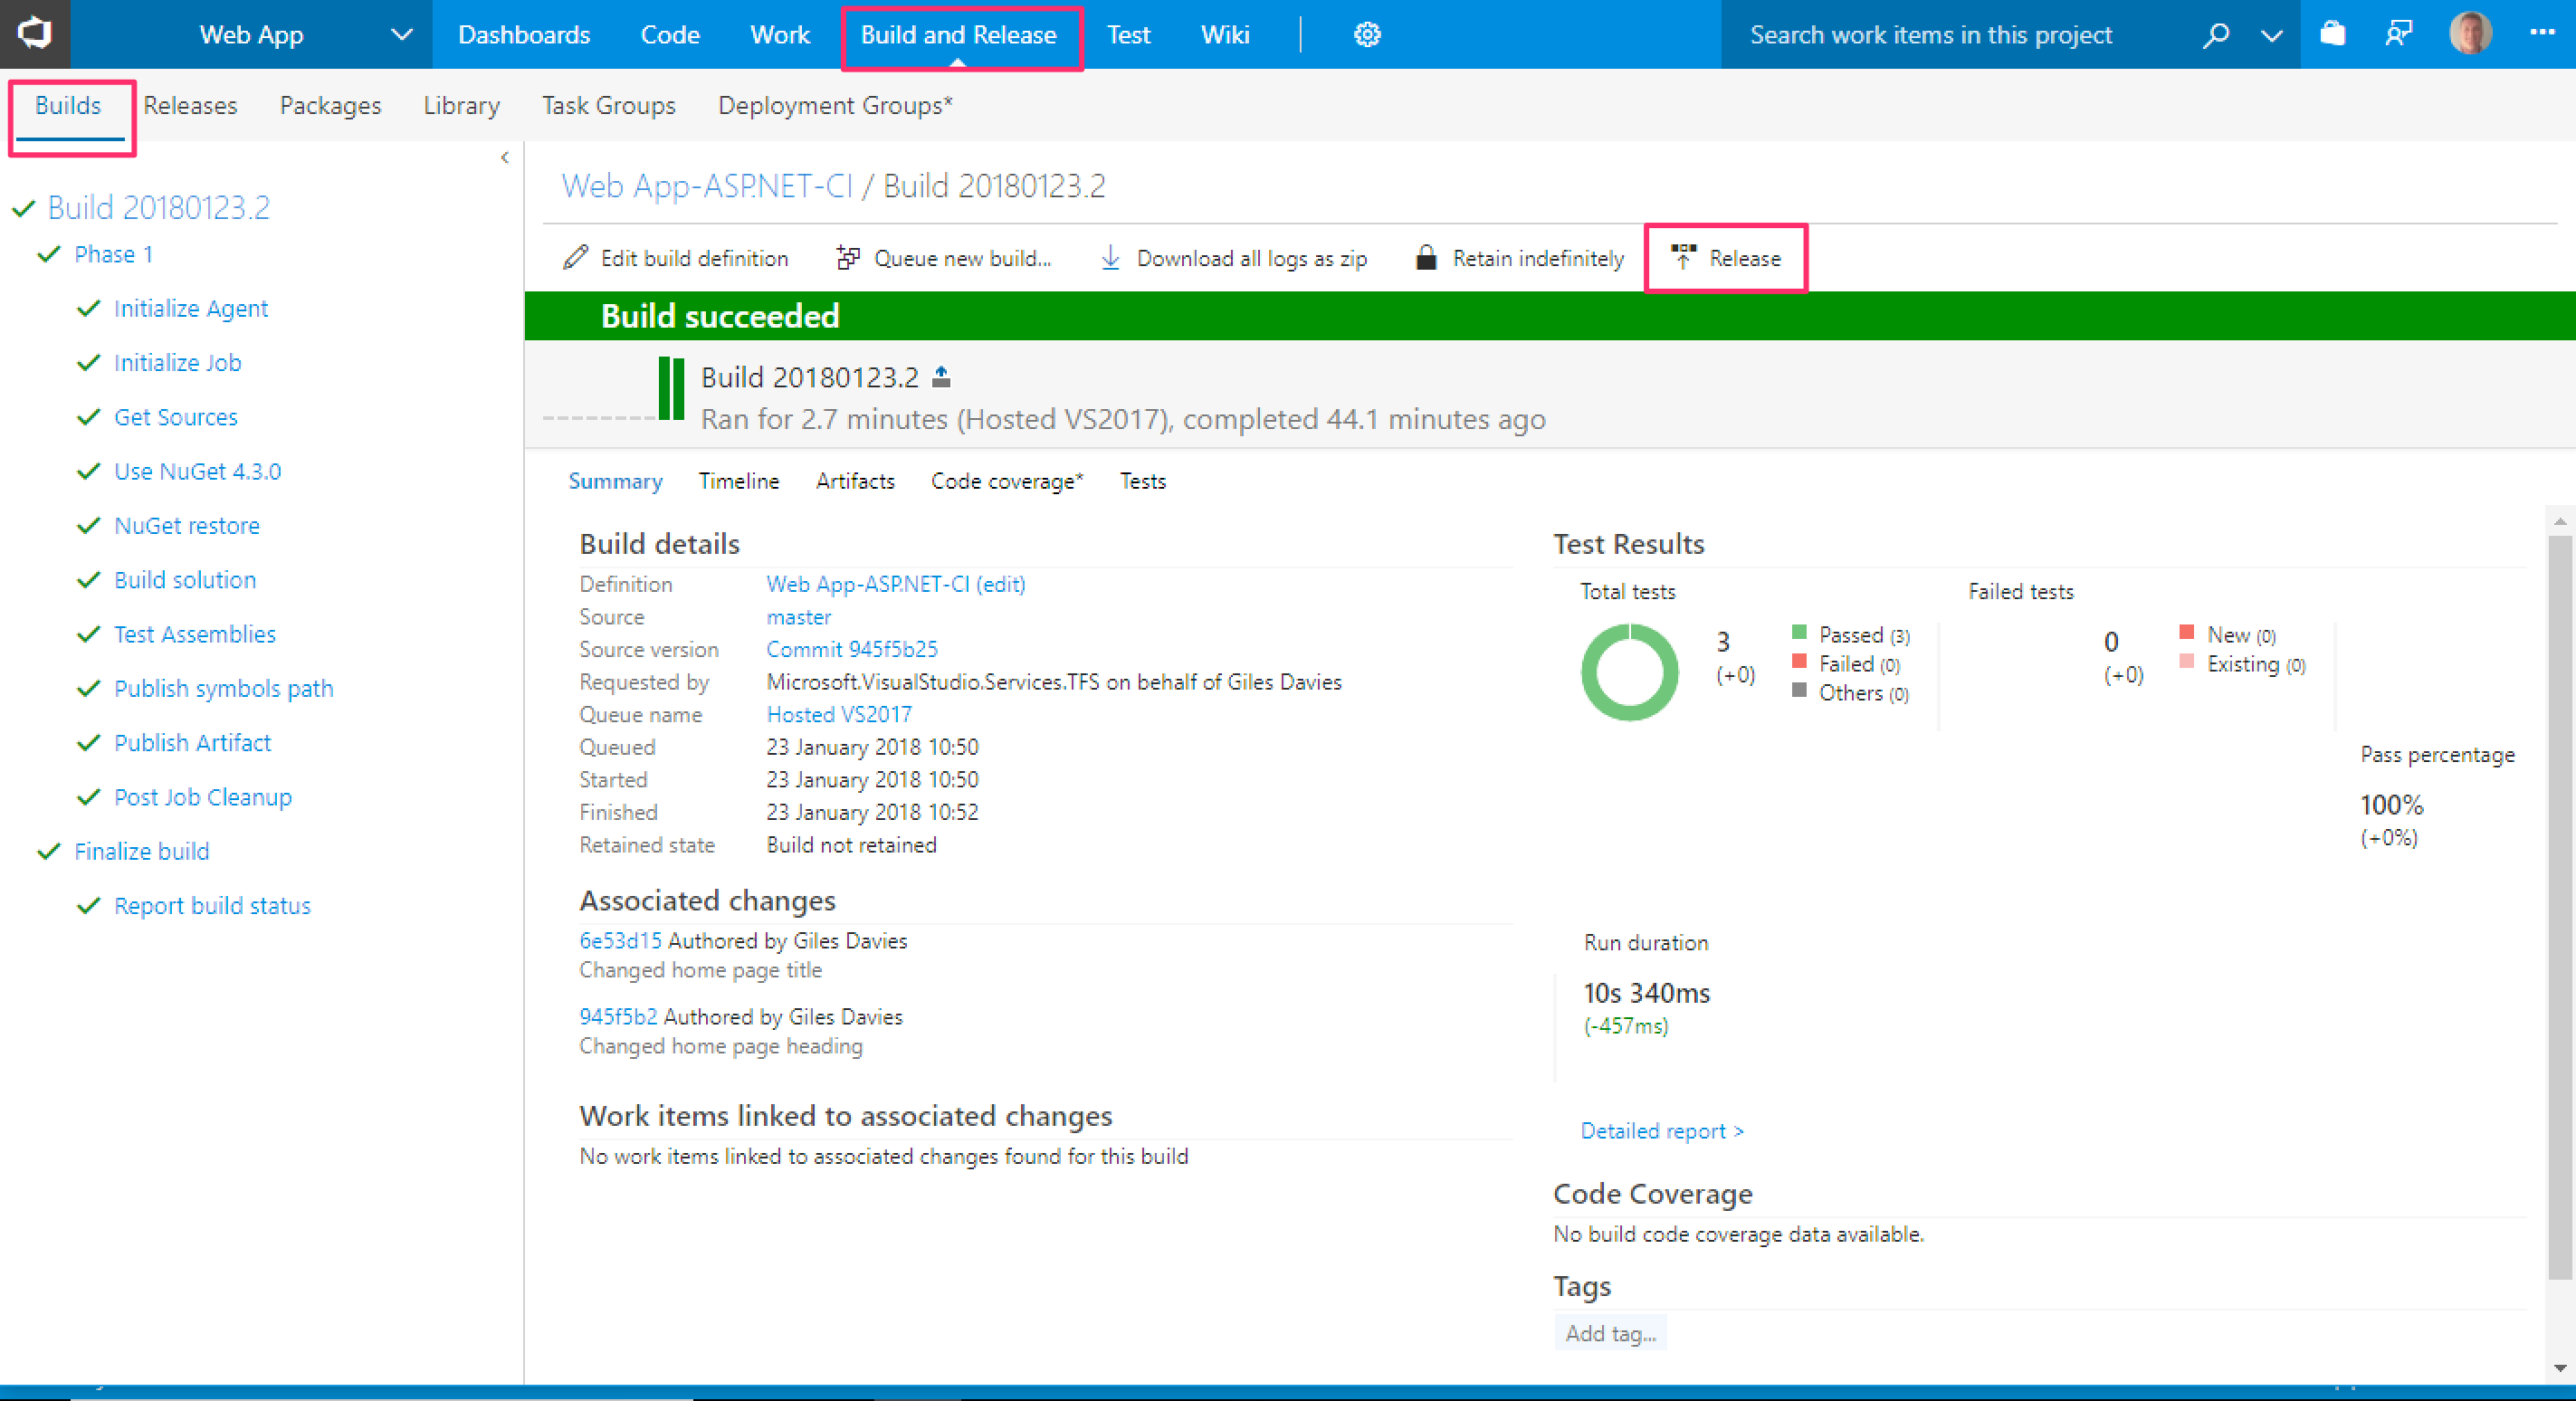Open the Web App project dropdown

point(401,35)
